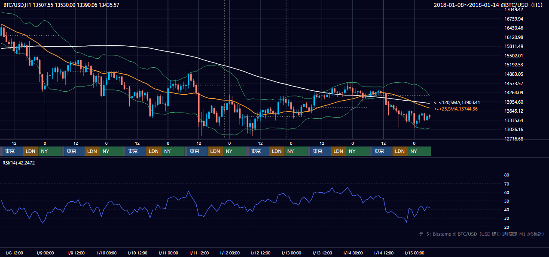This screenshot has height=257, width=549.
Task: Select the RSI(14) 42.2472 indicator label
Action: (x=18, y=163)
